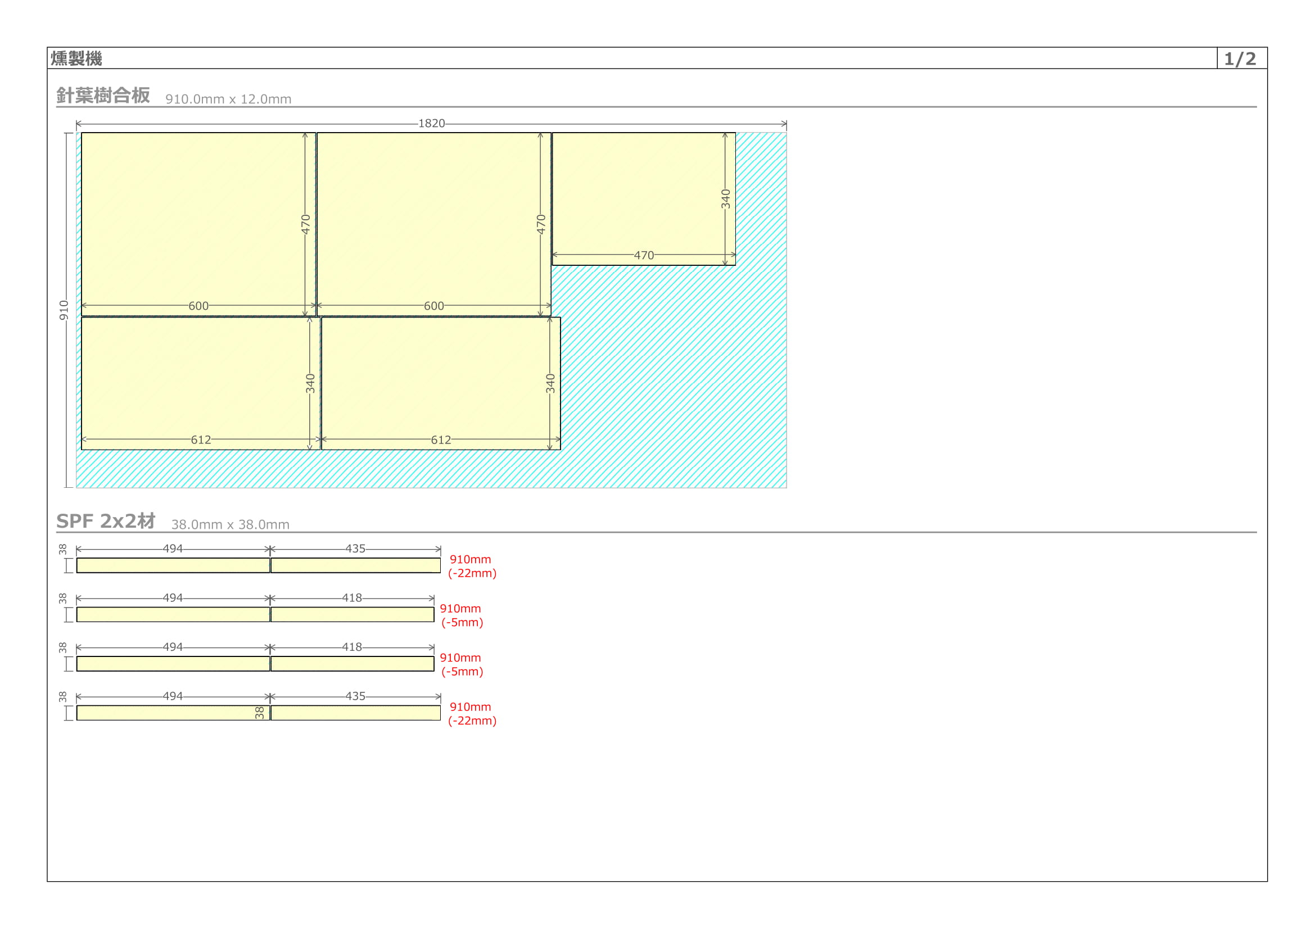Click the vertical 470 label in top-left panel
1315x929 pixels.
[x=305, y=224]
